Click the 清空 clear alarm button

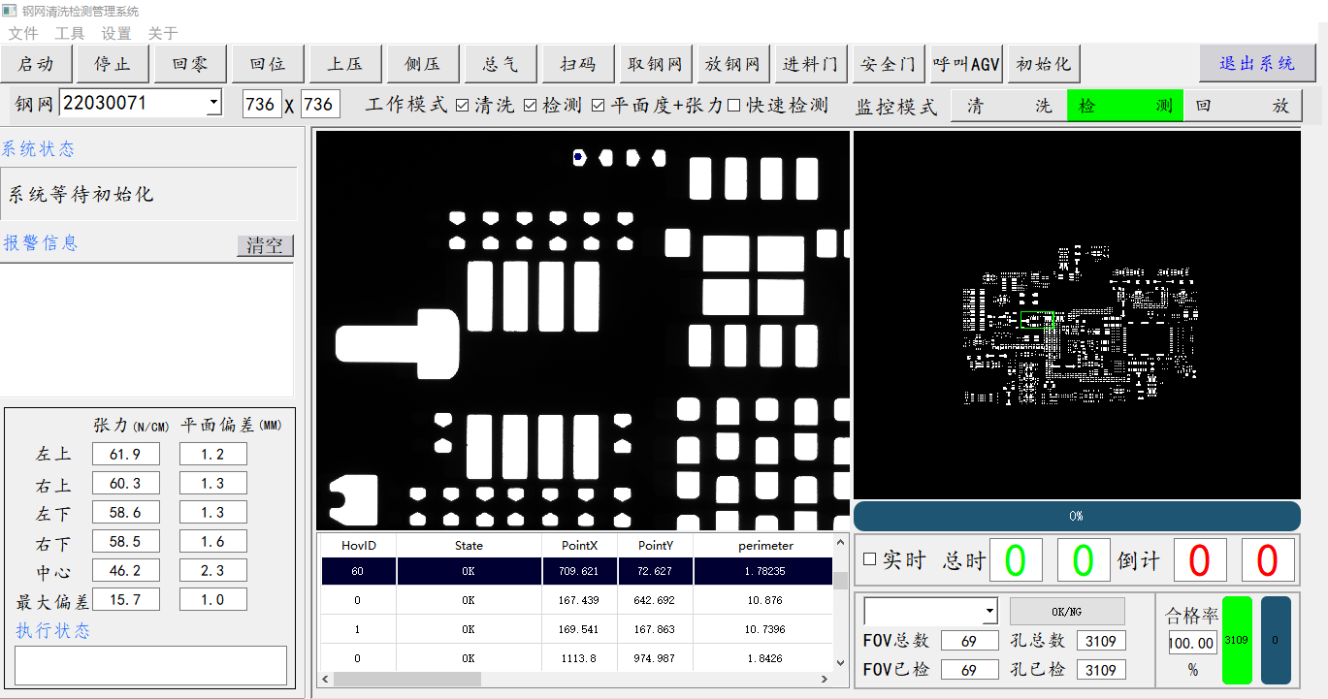coord(265,245)
